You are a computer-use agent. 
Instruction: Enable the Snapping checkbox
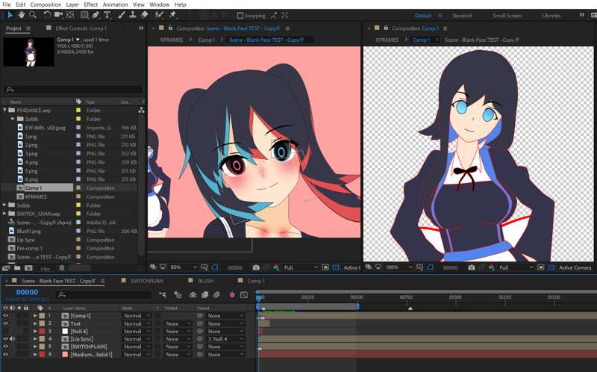click(240, 16)
